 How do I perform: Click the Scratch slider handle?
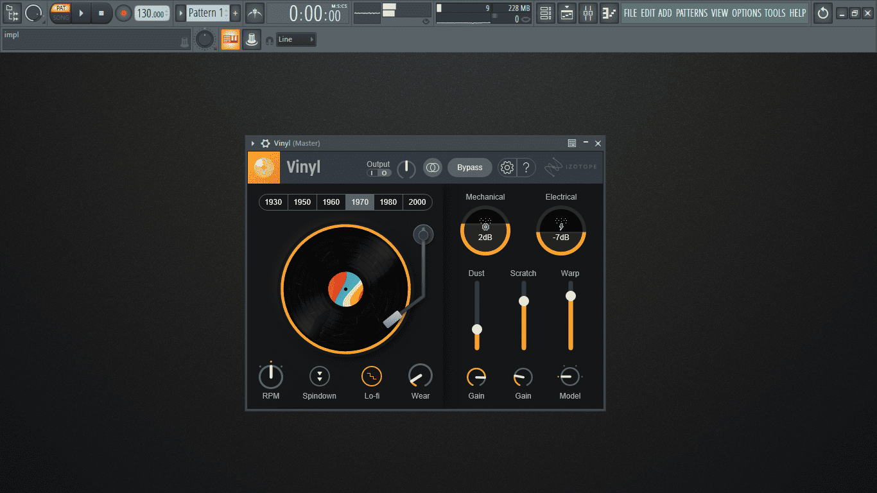[524, 301]
